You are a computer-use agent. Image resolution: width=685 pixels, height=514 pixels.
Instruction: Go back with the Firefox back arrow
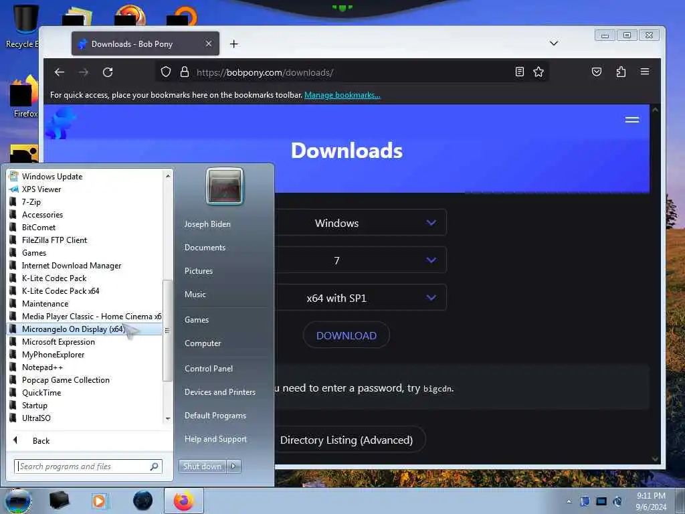60,72
